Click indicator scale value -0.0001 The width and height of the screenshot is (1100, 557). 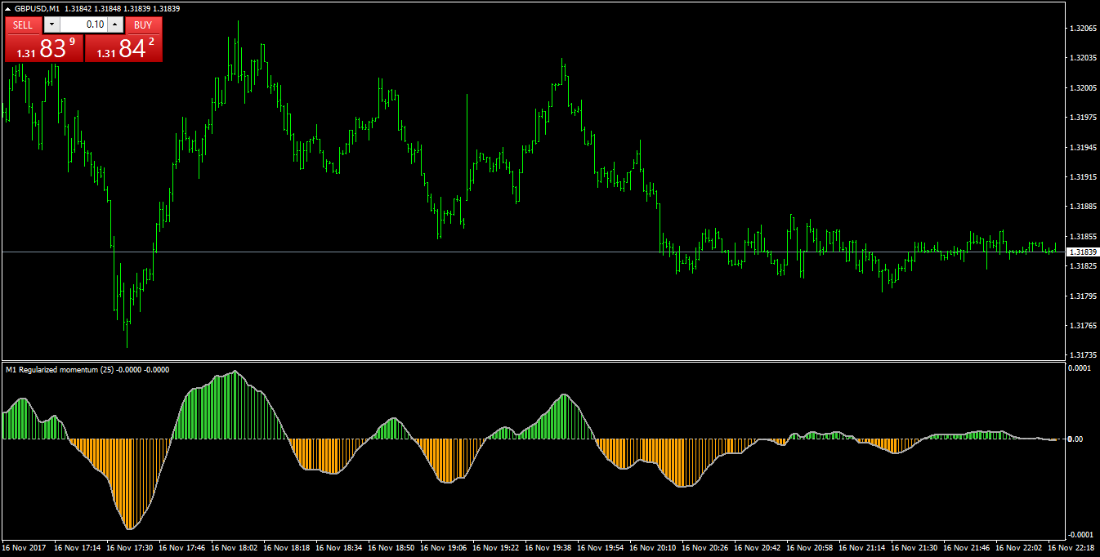pos(1080,533)
